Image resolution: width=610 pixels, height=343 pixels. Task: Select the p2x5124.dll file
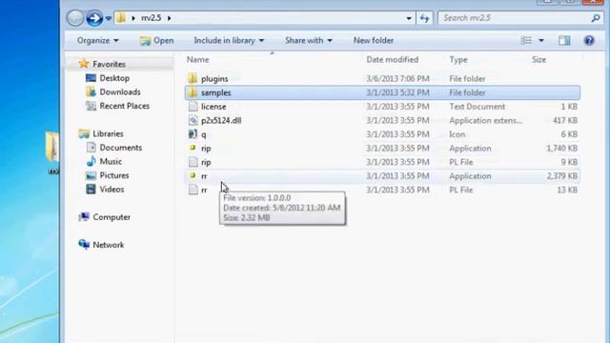click(x=221, y=121)
